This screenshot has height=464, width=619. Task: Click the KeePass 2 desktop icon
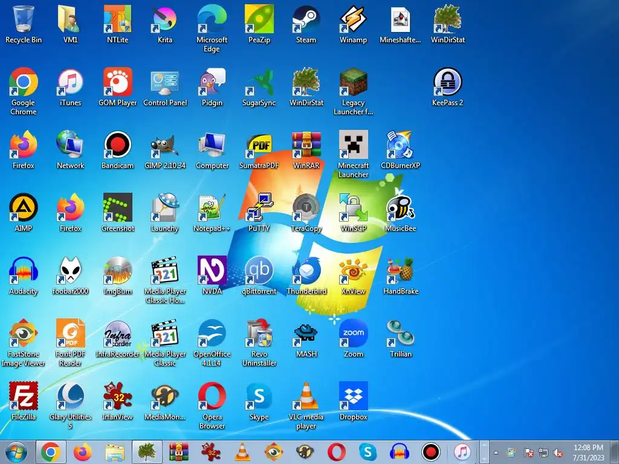(447, 87)
